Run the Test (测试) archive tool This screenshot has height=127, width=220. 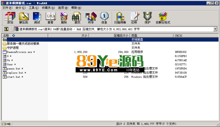(x=37, y=18)
